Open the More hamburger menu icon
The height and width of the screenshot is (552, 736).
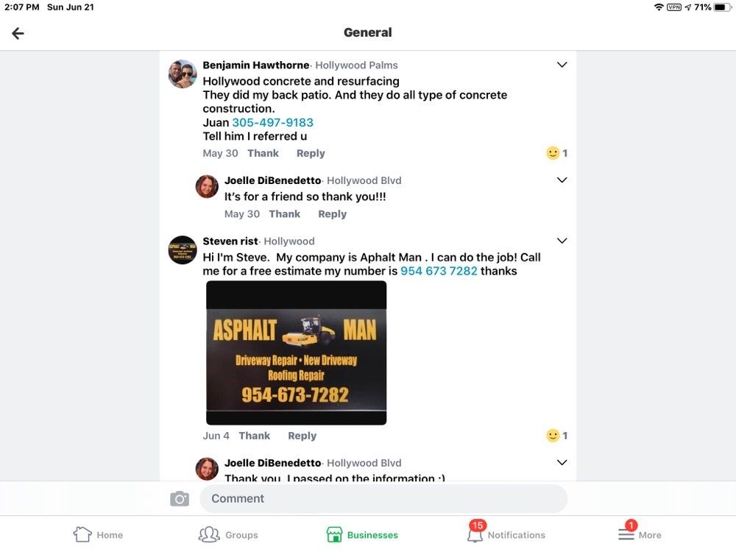pyautogui.click(x=626, y=532)
